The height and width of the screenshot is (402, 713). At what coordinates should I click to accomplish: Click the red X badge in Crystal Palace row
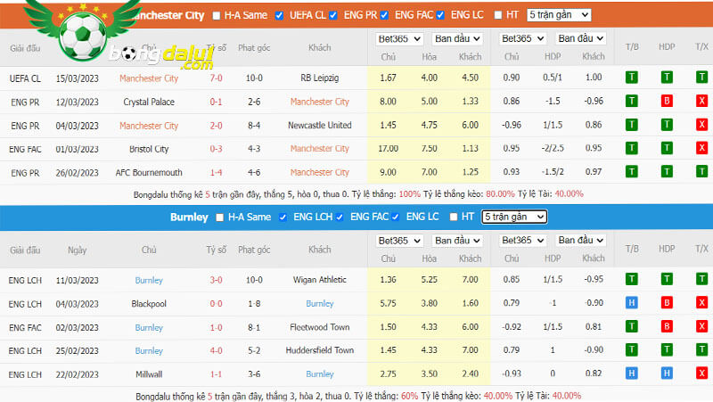pyautogui.click(x=701, y=101)
